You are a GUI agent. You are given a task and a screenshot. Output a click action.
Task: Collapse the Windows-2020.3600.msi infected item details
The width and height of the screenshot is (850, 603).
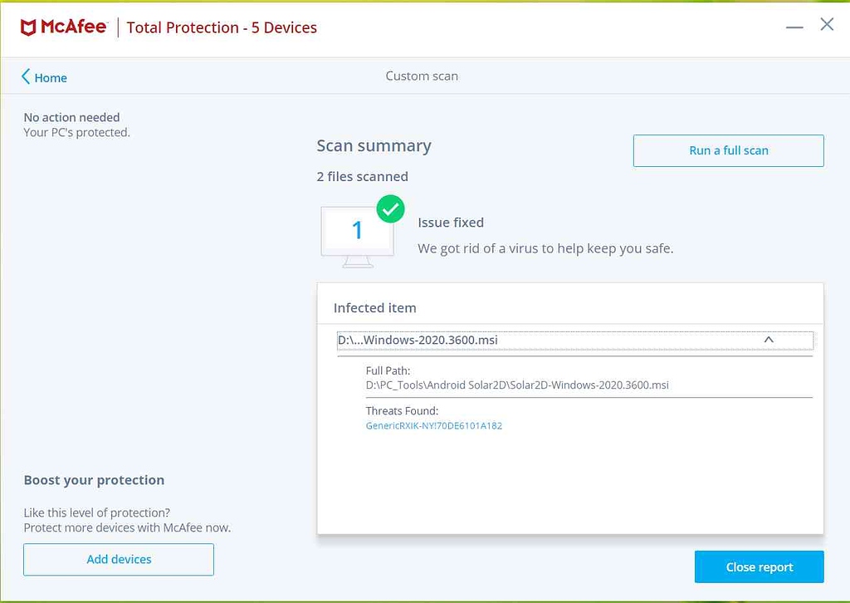click(768, 340)
